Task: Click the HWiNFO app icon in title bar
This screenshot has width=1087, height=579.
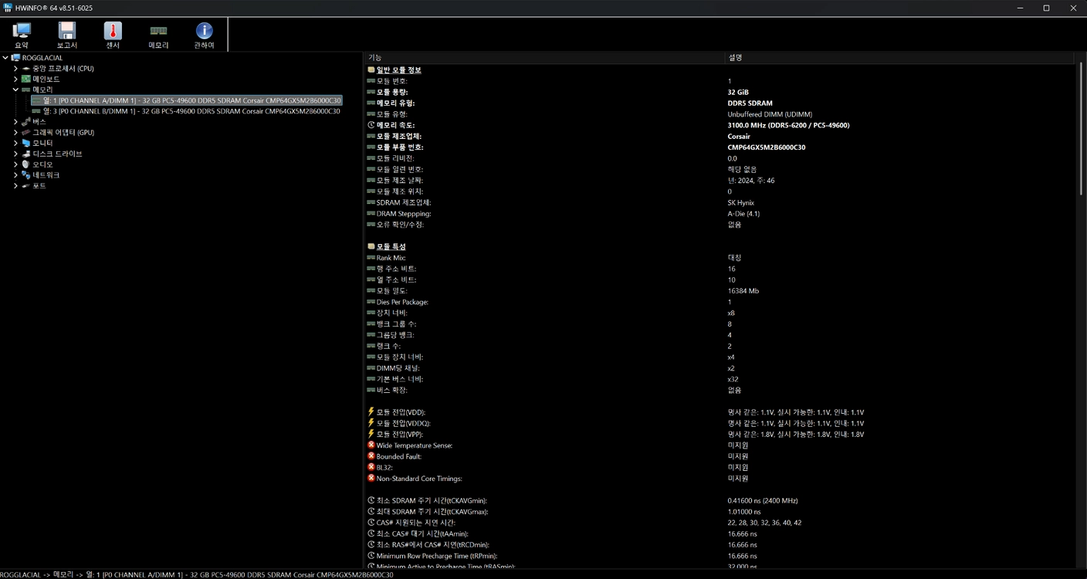Action: [x=8, y=8]
